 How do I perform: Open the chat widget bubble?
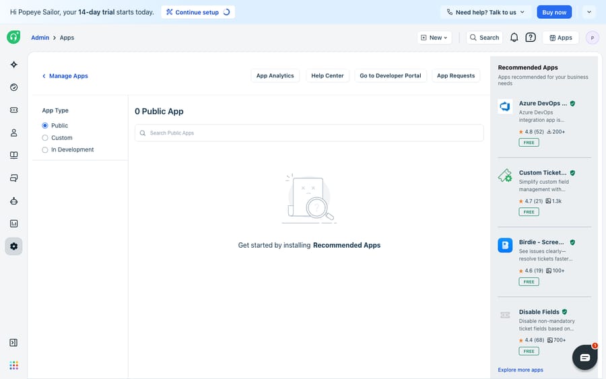[x=584, y=357]
